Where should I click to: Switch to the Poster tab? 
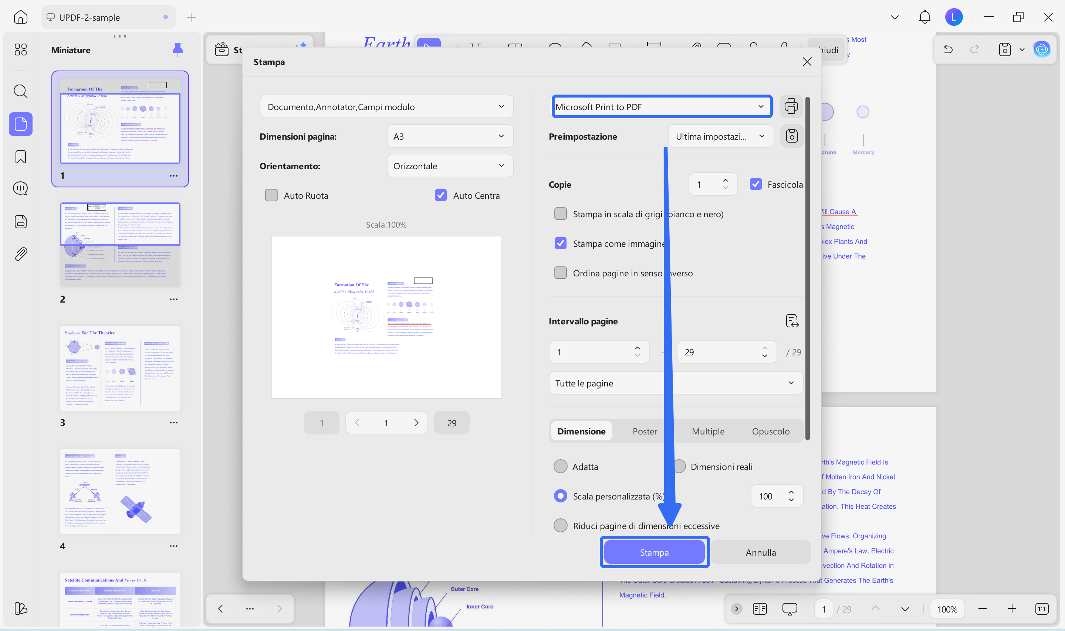[x=644, y=431]
